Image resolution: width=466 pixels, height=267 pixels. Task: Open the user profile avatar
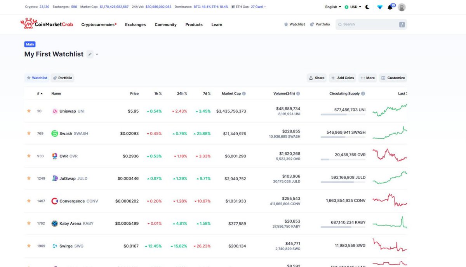tap(402, 7)
